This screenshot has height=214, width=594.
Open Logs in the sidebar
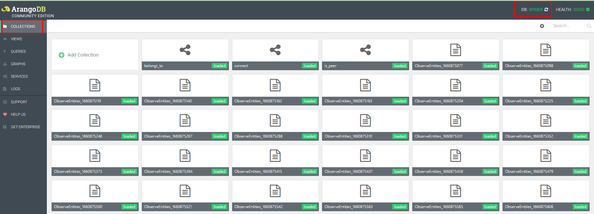click(x=15, y=89)
